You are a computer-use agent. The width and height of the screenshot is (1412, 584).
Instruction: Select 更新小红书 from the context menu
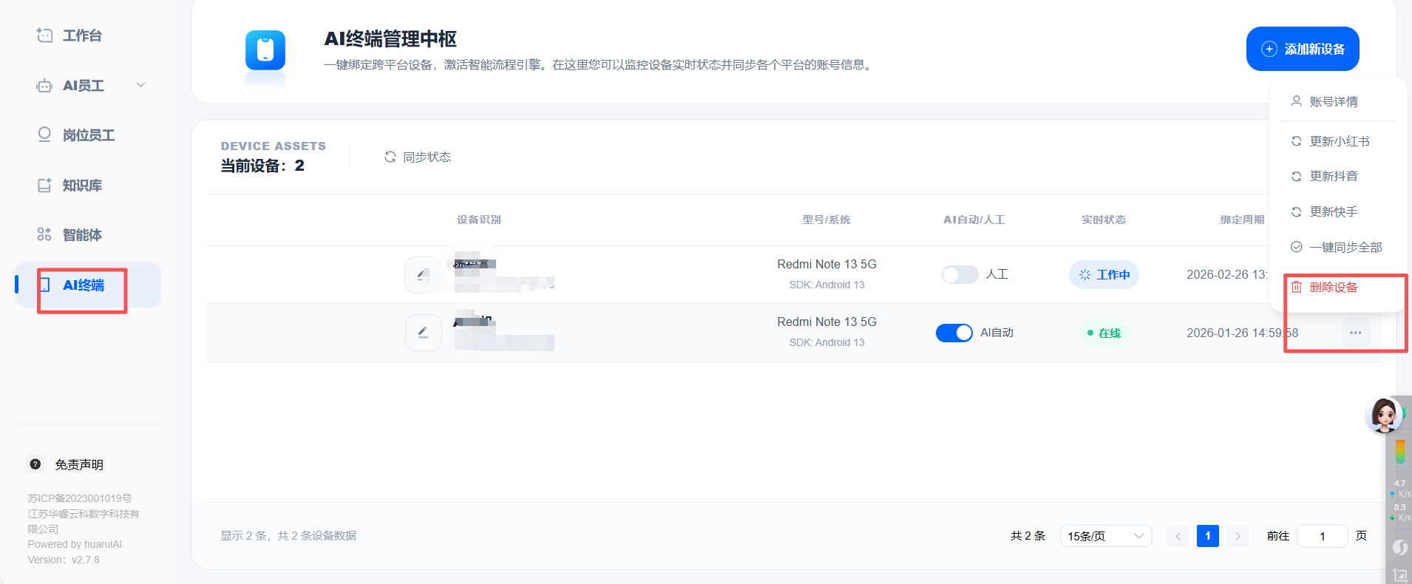(1339, 141)
